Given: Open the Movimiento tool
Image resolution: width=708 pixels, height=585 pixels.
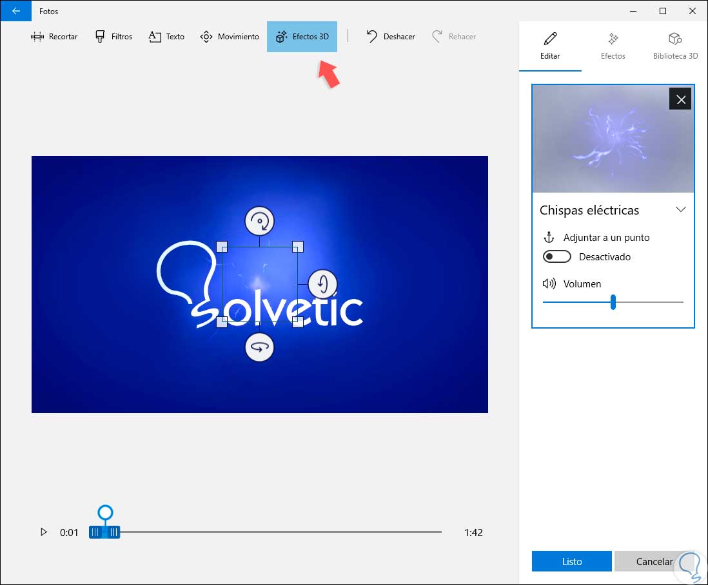Looking at the screenshot, I should (x=230, y=37).
